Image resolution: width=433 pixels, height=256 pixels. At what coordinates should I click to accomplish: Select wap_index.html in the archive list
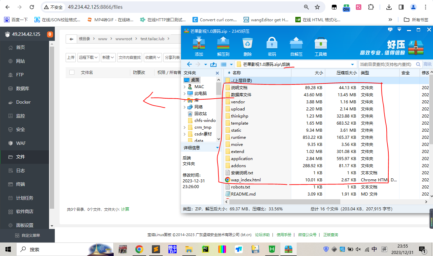(x=246, y=180)
